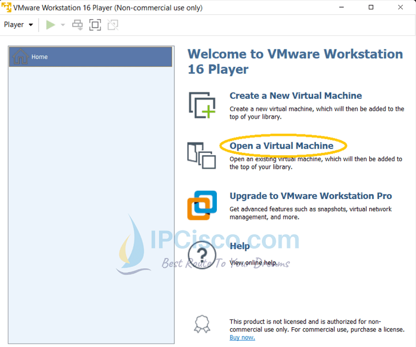Click the question mark help icon

click(x=202, y=255)
